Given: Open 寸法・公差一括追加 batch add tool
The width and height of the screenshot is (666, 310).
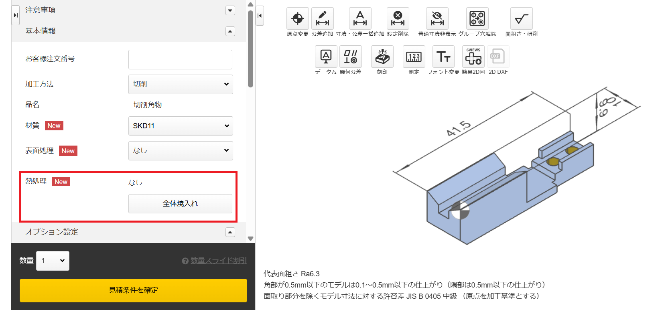Looking at the screenshot, I should (360, 18).
